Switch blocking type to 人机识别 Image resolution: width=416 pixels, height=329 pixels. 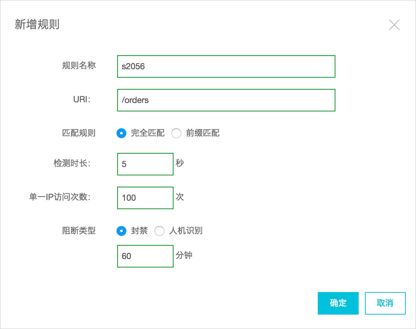coord(159,231)
